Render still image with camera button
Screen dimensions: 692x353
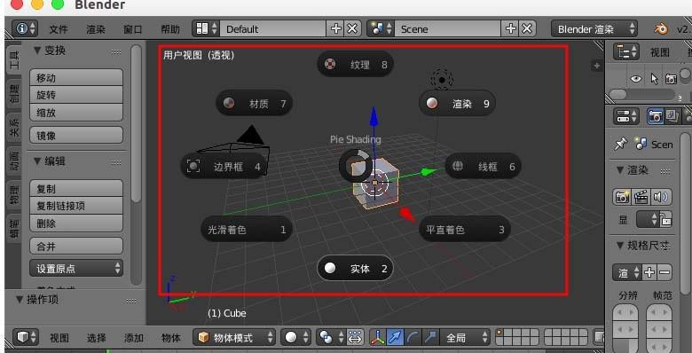(622, 197)
